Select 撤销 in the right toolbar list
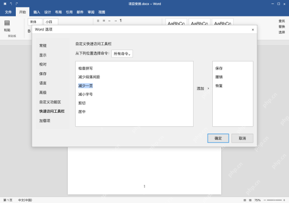289x203 pixels. click(219, 77)
